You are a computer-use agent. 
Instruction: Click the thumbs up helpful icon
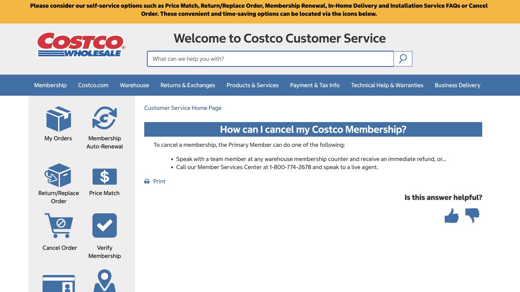[x=452, y=215]
